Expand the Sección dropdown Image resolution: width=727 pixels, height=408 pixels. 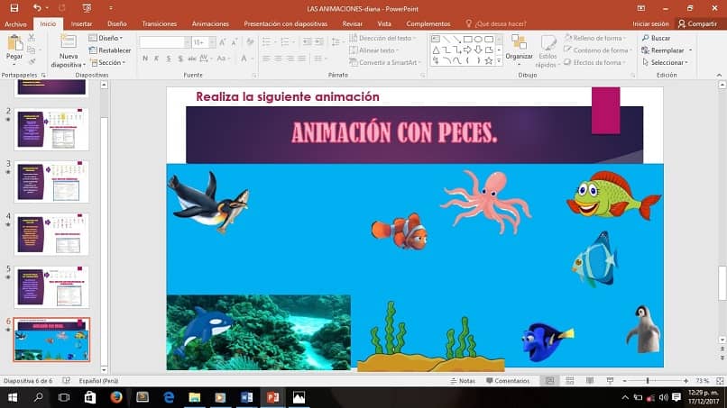pos(108,62)
